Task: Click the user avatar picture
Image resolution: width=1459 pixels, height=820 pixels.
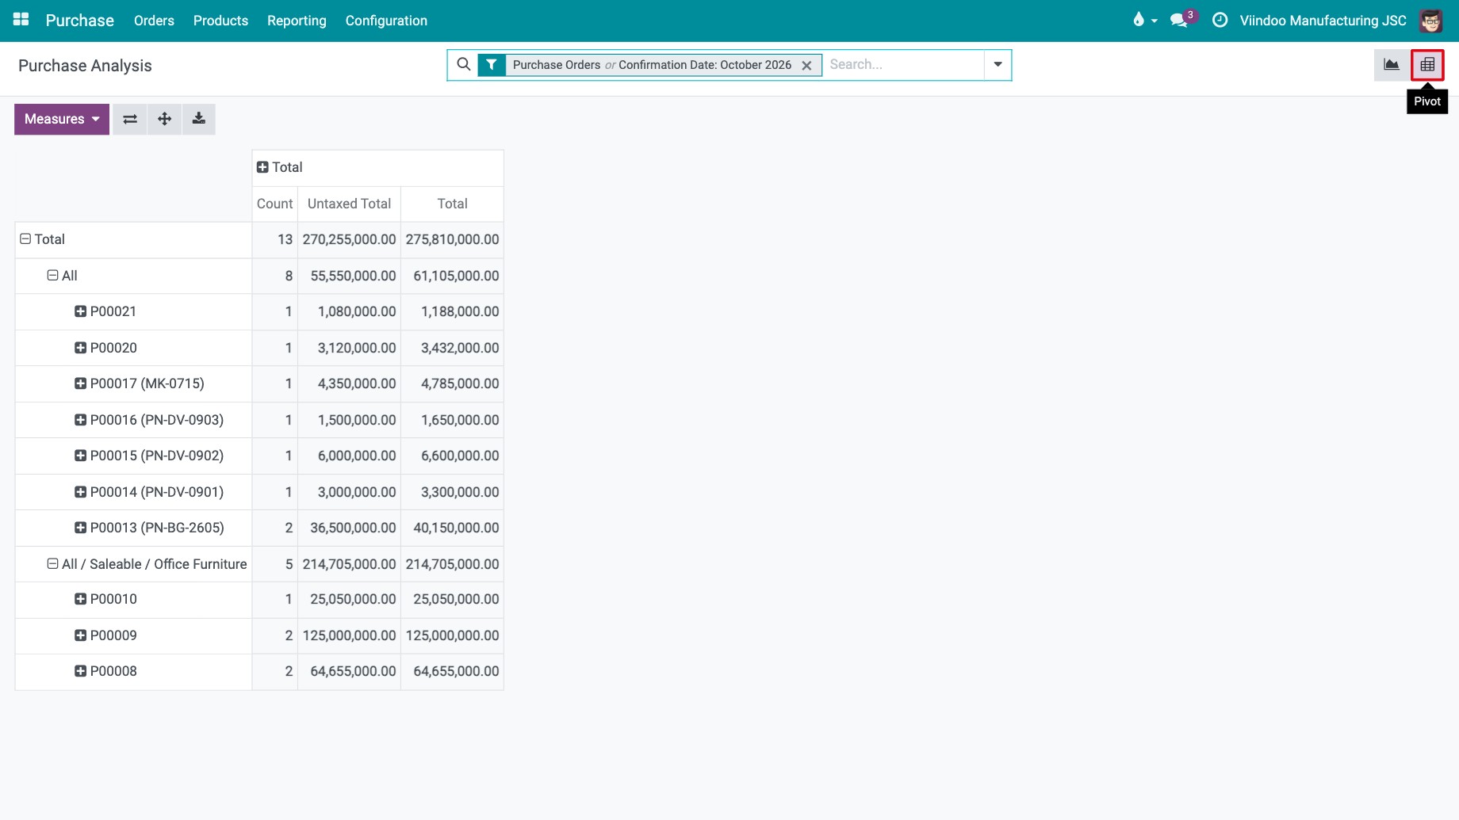Action: coord(1431,21)
